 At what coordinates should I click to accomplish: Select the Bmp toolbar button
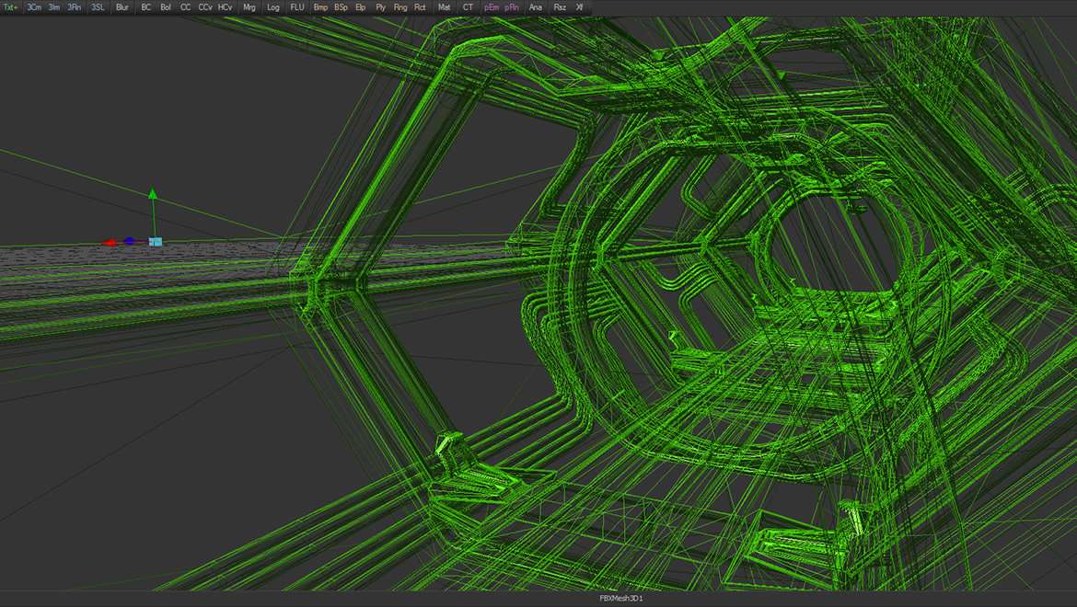(320, 7)
